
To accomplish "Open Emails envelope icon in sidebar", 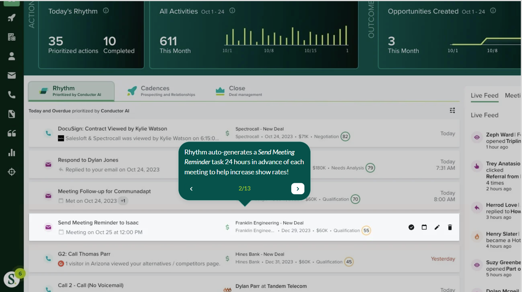I will click(12, 75).
